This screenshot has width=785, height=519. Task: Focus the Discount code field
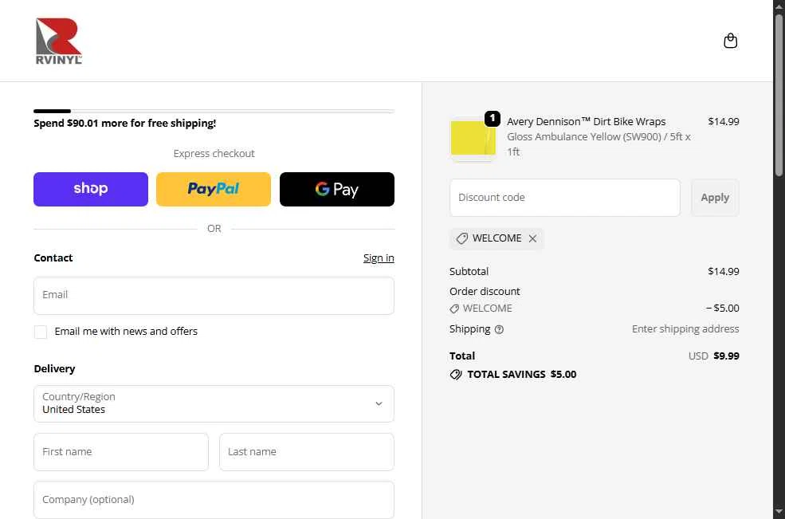pos(565,198)
